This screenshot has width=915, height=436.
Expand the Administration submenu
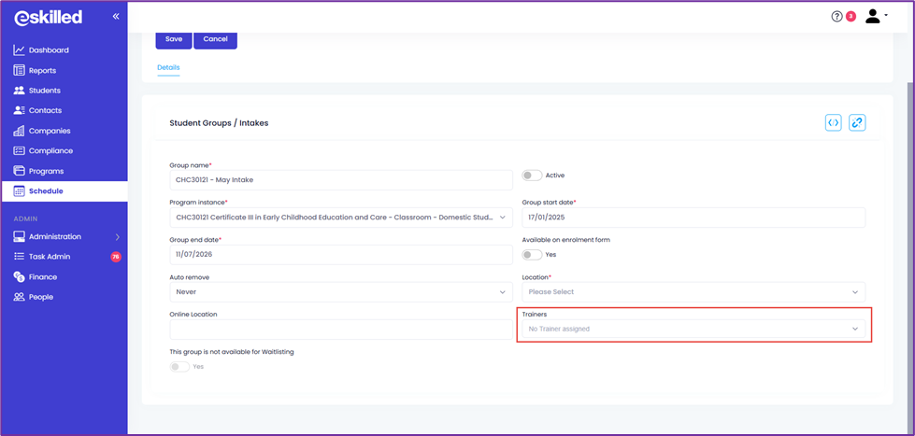pyautogui.click(x=64, y=236)
